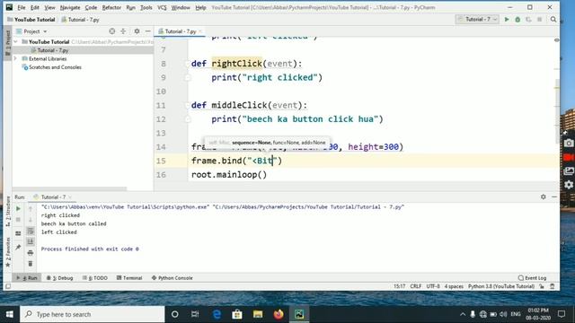Toggle the read-only lock icon in the status bar
Viewport: 575px width, 323px height.
542,286
